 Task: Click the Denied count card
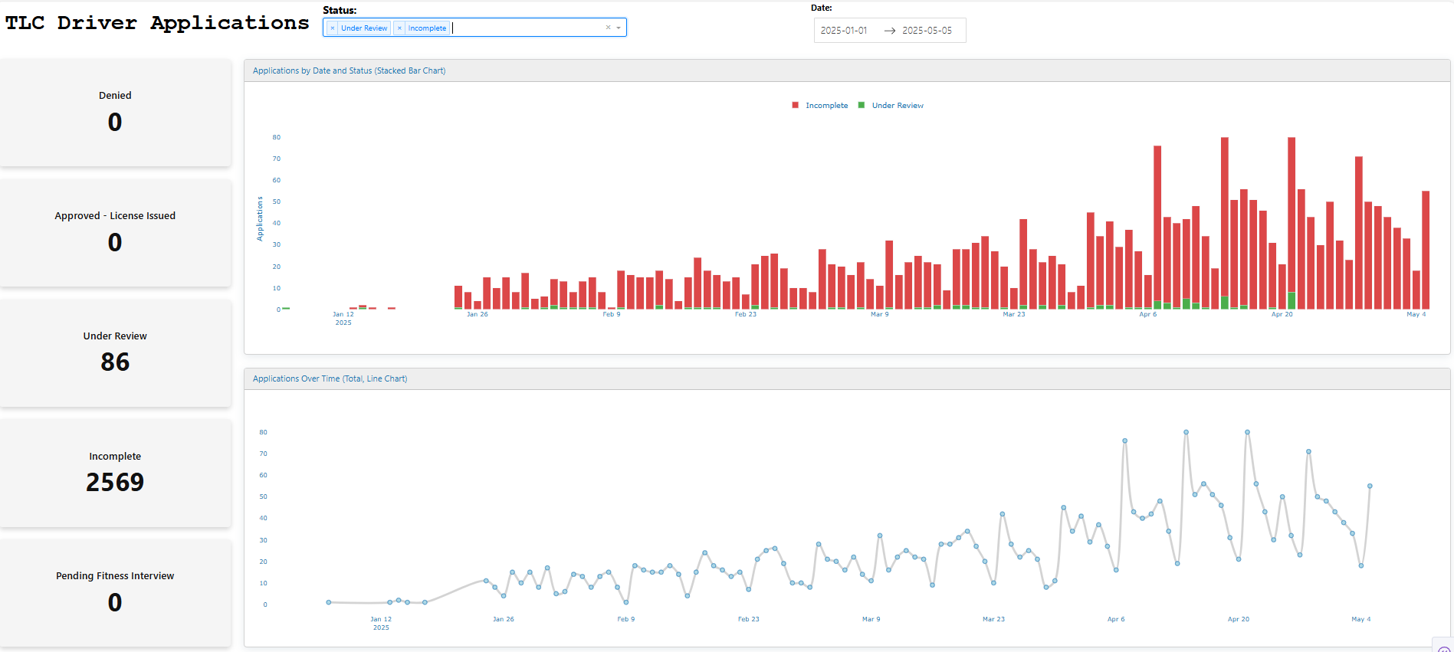click(x=115, y=113)
